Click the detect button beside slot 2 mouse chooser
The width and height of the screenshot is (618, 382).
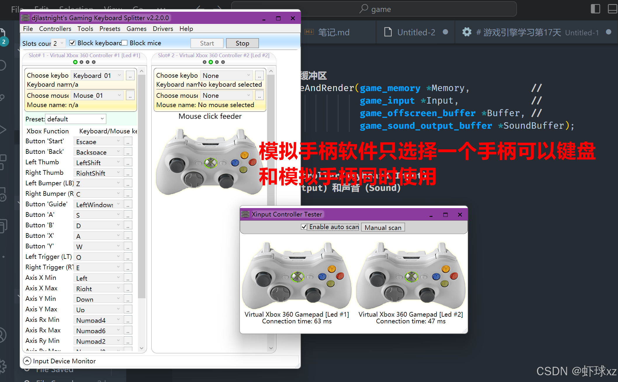tap(259, 95)
